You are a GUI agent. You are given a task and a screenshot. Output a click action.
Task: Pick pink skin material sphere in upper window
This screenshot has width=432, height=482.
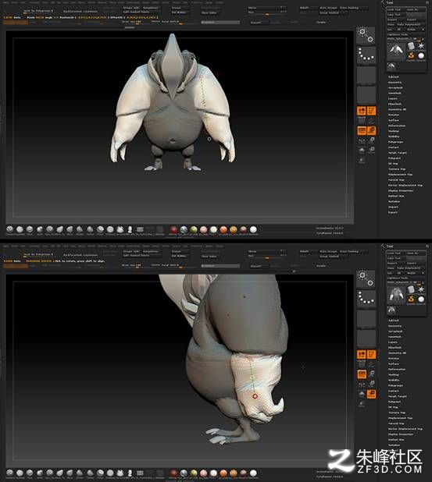(x=204, y=229)
